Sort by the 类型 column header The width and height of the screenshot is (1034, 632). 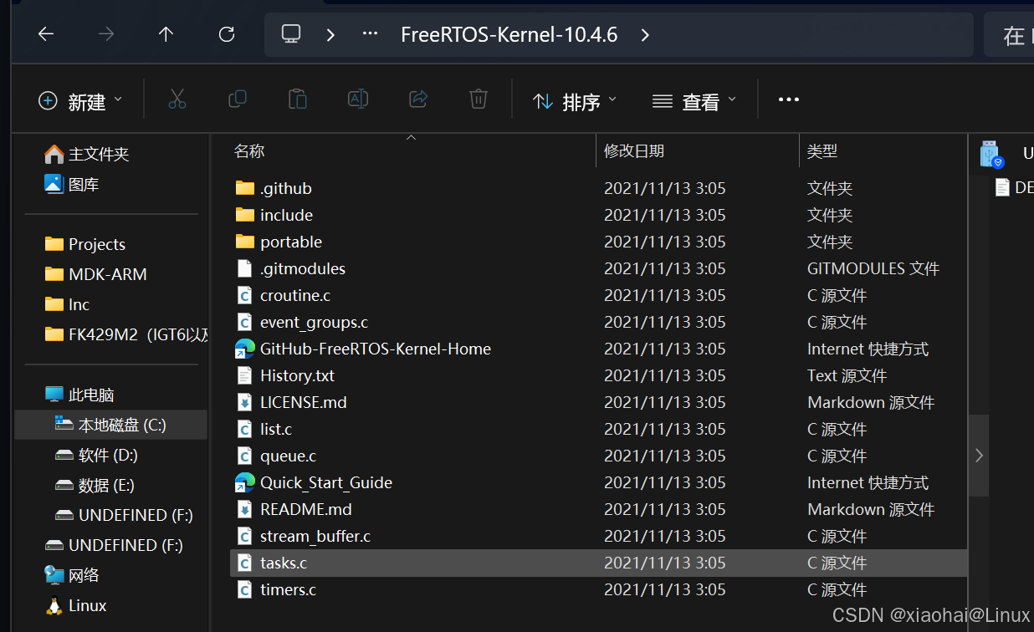point(822,151)
